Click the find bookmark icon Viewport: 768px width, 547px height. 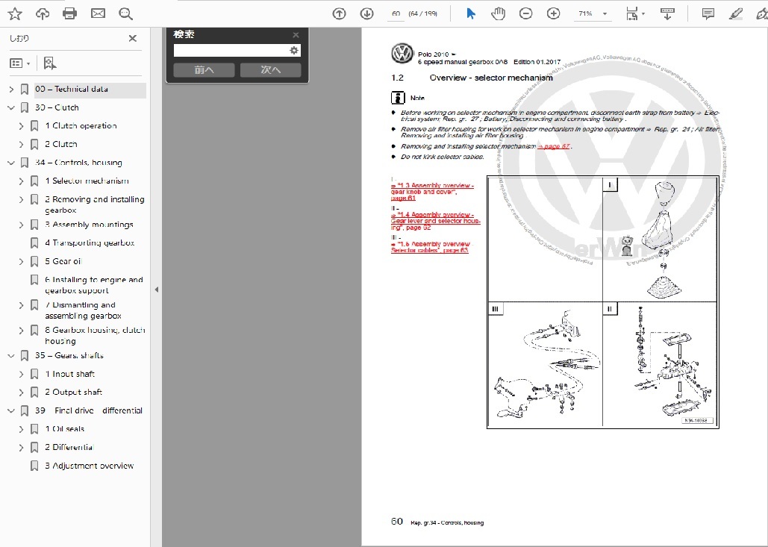click(50, 63)
